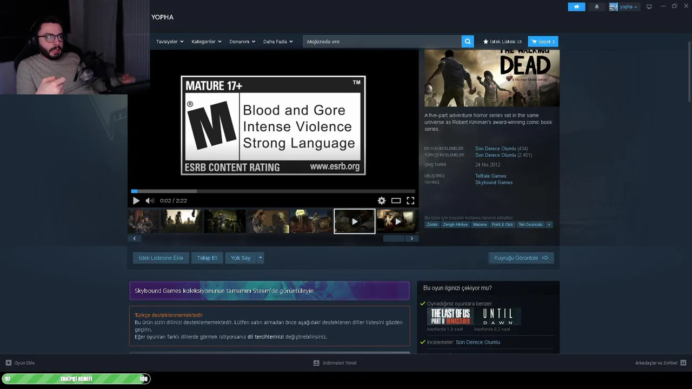Expand the Daha Fazla menu
The width and height of the screenshot is (692, 389).
278,42
